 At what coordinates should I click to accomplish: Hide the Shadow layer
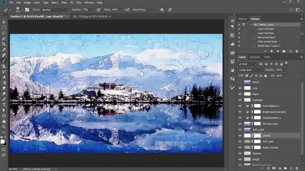pyautogui.click(x=240, y=153)
